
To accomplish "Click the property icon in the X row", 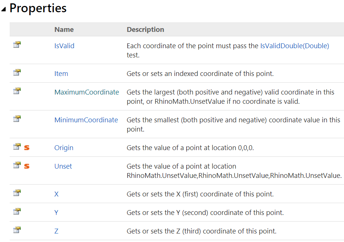I will click(x=17, y=193).
